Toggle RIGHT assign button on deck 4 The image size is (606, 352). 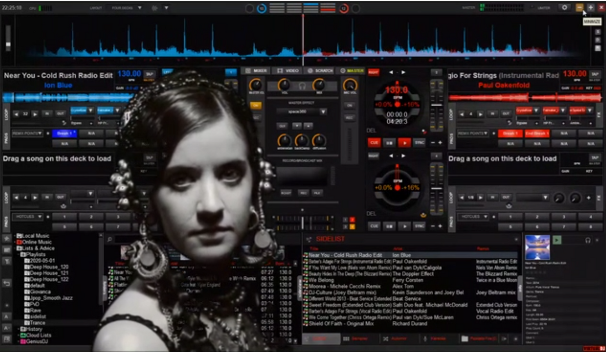pos(374,155)
